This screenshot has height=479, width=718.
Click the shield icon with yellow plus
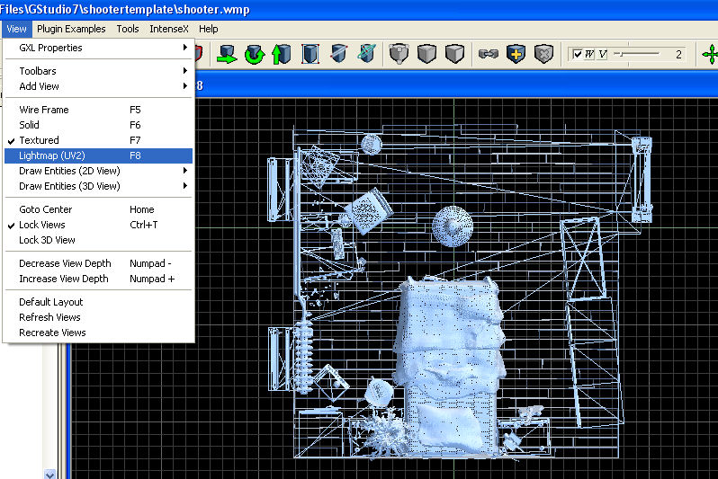coord(516,55)
